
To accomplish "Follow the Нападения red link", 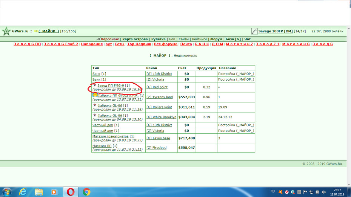I will click(x=92, y=44).
